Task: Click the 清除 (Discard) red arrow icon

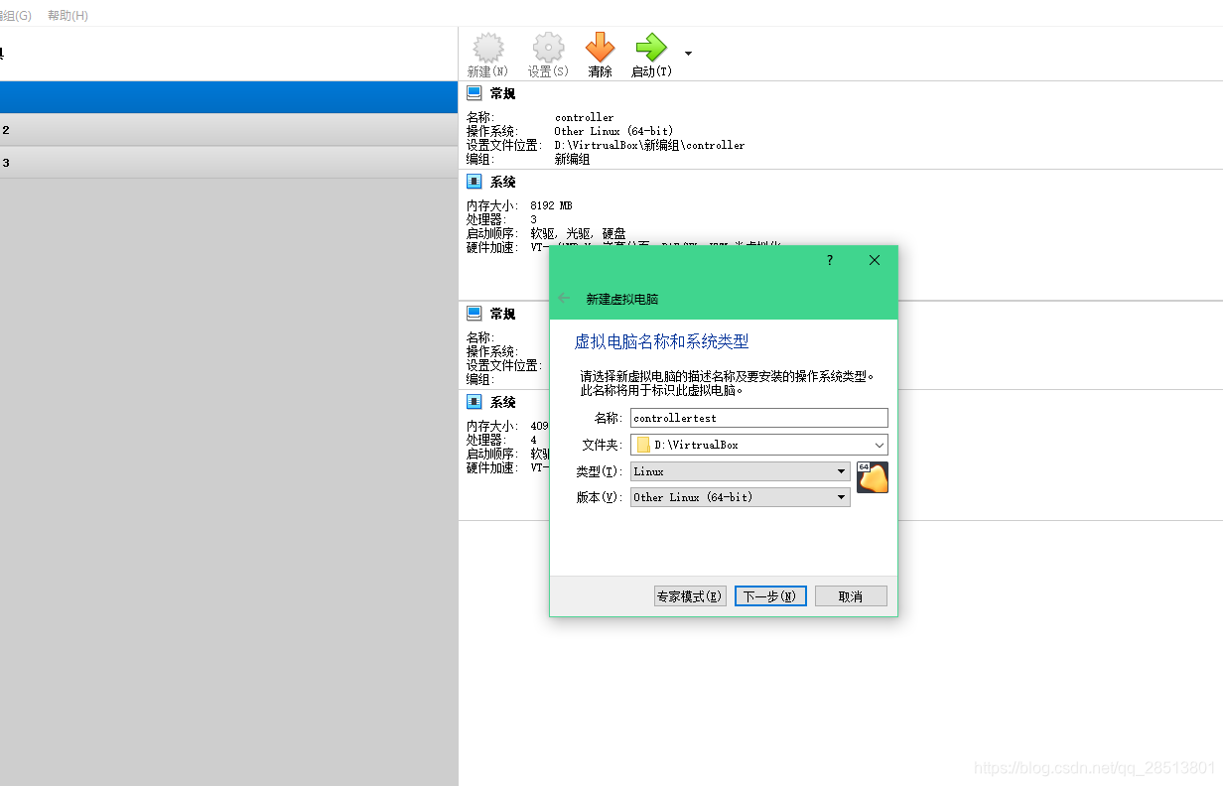Action: [601, 46]
